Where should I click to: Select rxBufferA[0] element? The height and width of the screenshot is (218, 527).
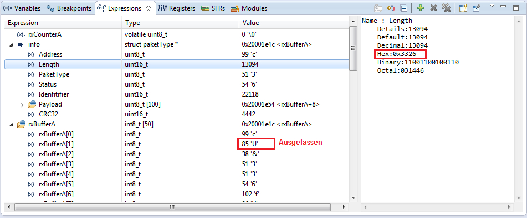[x=177, y=134]
